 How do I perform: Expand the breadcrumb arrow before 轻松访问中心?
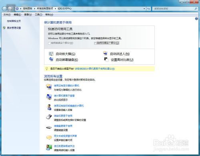55,9
